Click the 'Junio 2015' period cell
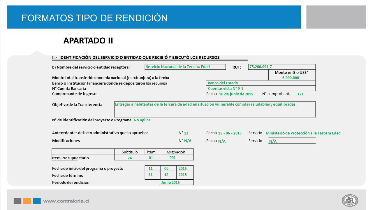Screen dimensions: 373x210 tap(176, 182)
